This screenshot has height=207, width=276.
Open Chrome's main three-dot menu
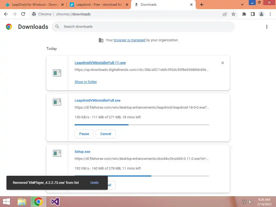pos(270,14)
